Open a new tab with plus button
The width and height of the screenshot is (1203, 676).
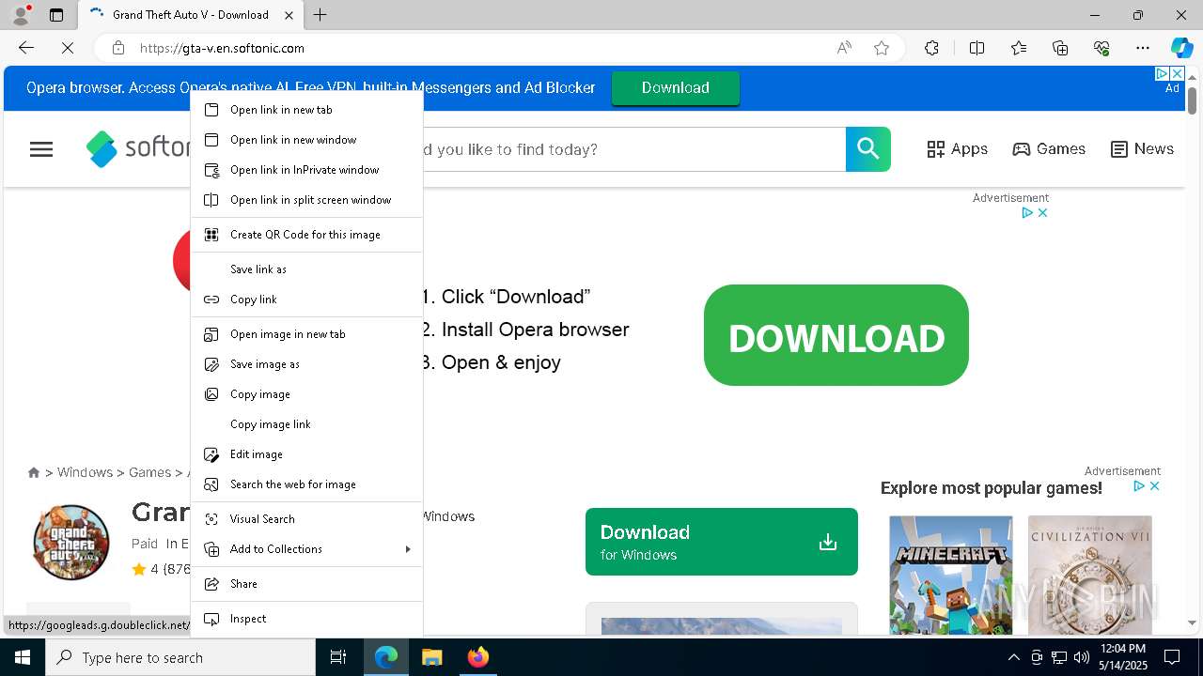[320, 15]
